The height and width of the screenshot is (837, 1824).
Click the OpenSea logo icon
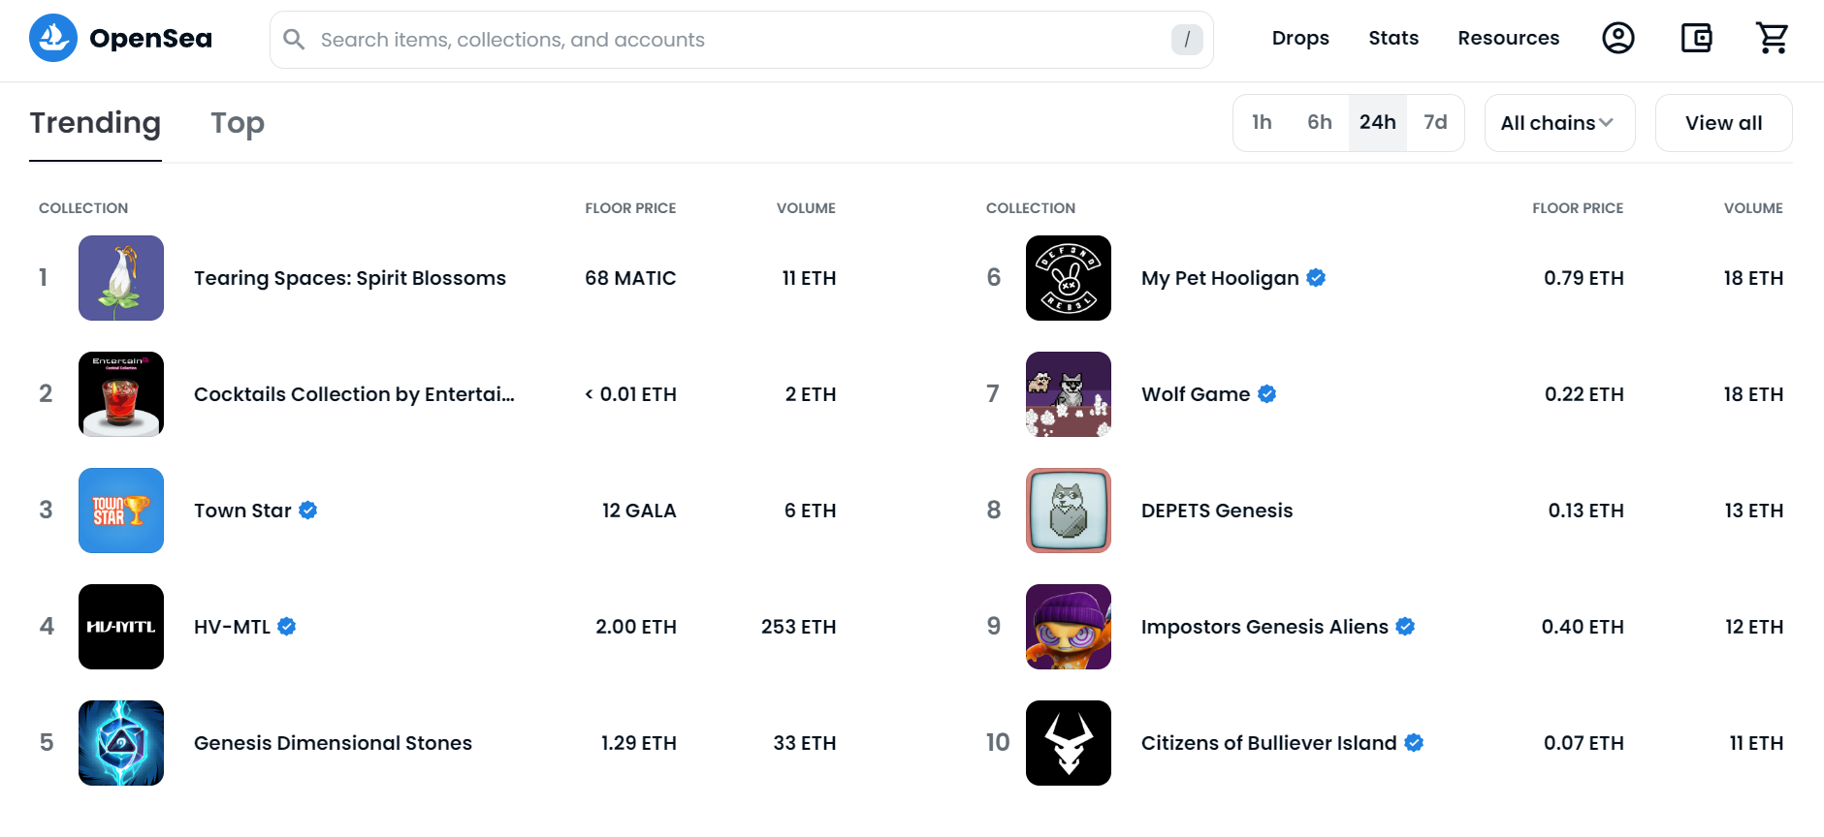pyautogui.click(x=53, y=38)
